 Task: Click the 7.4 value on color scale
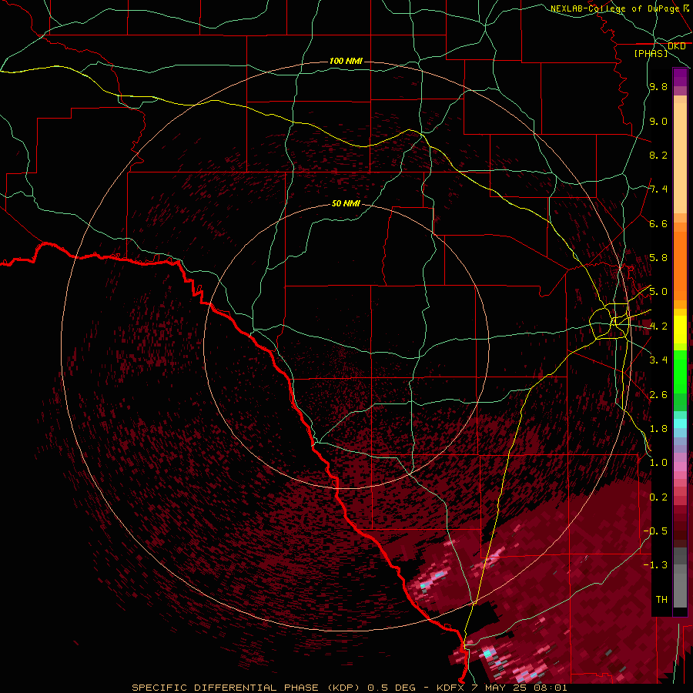[x=658, y=189]
